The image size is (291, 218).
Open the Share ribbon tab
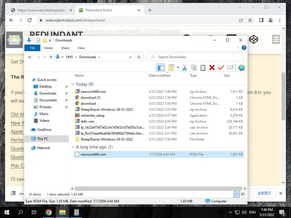point(65,48)
